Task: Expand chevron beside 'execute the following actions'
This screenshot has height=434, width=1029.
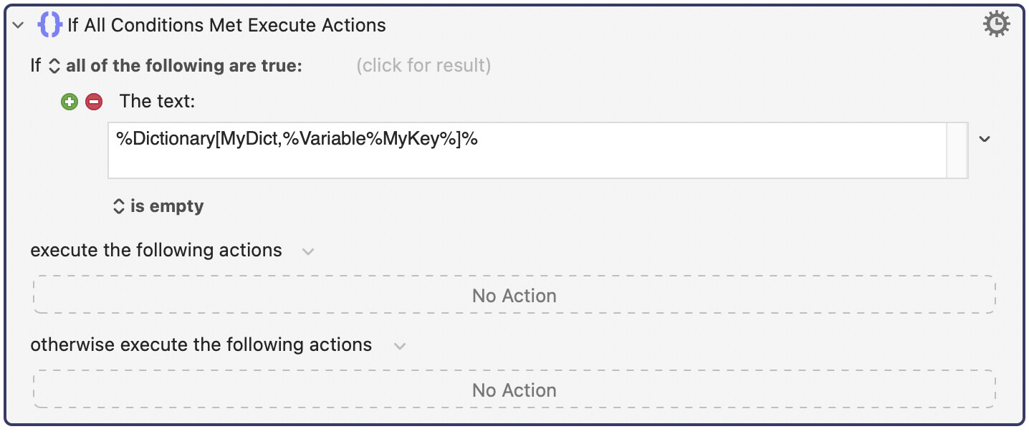Action: pyautogui.click(x=308, y=251)
